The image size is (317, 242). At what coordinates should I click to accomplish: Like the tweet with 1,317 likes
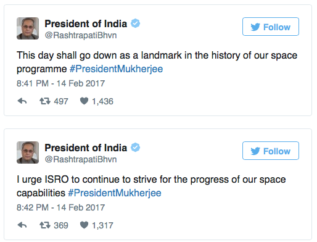click(x=84, y=225)
